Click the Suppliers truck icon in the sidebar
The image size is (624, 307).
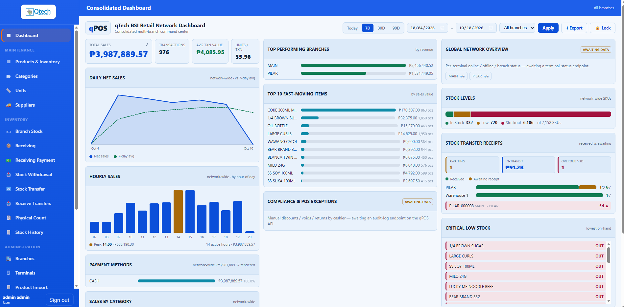pyautogui.click(x=9, y=105)
